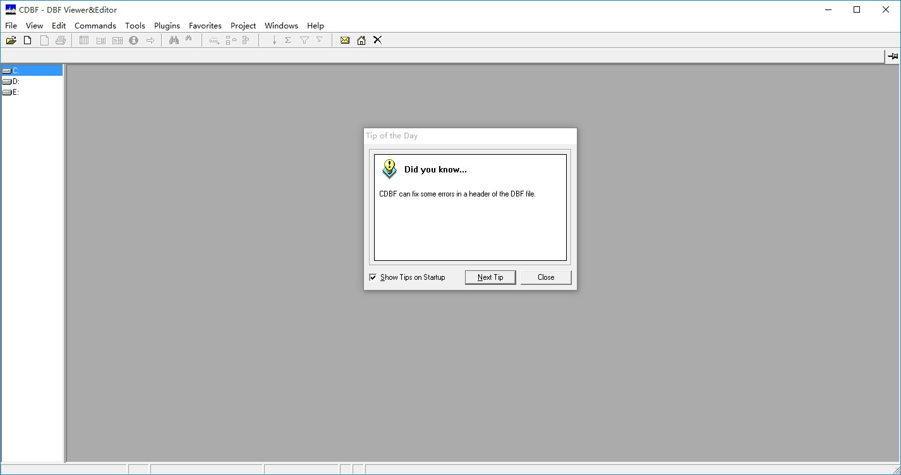
Task: Click the Home toolbar icon
Action: [361, 40]
